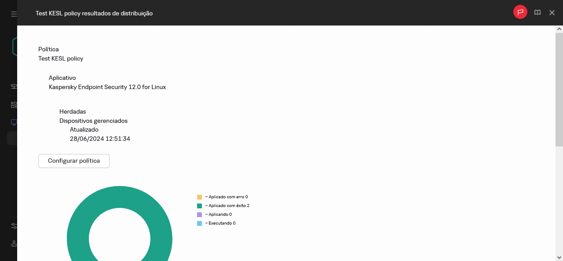Close the policy distribution results panel
Image resolution: width=563 pixels, height=261 pixels.
(x=552, y=13)
